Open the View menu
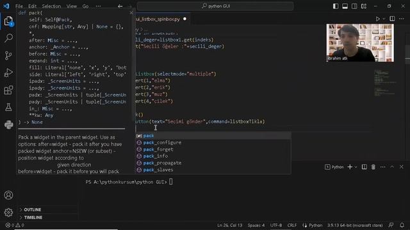 coord(71,6)
